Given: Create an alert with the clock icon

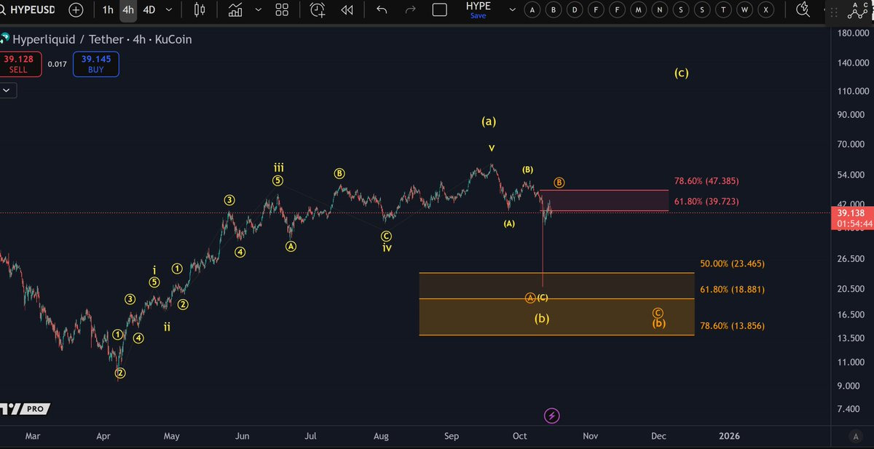Looking at the screenshot, I should click(x=318, y=10).
